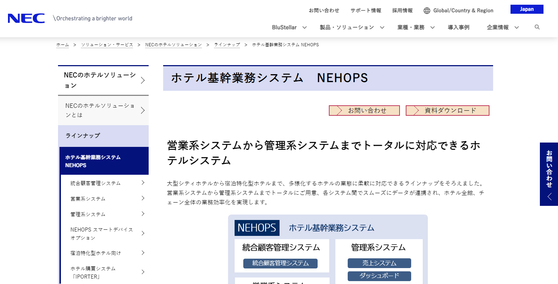Screen dimensions: 558x284
Task: Click the globe icon beside Global/Country
Action: point(427,10)
